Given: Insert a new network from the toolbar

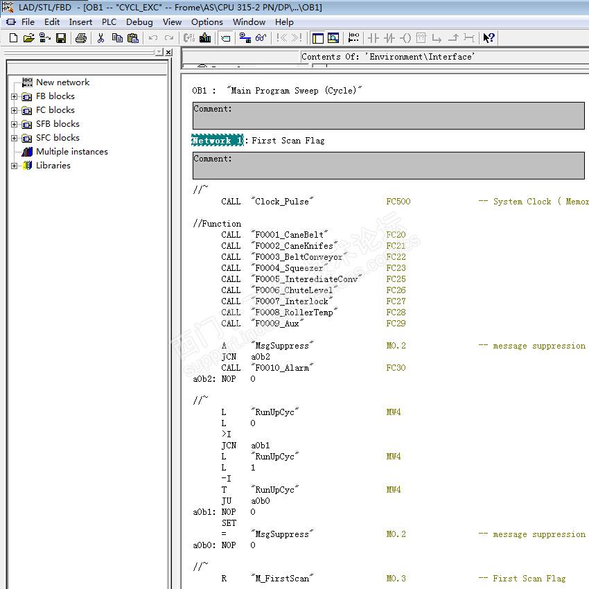Looking at the screenshot, I should (x=353, y=38).
